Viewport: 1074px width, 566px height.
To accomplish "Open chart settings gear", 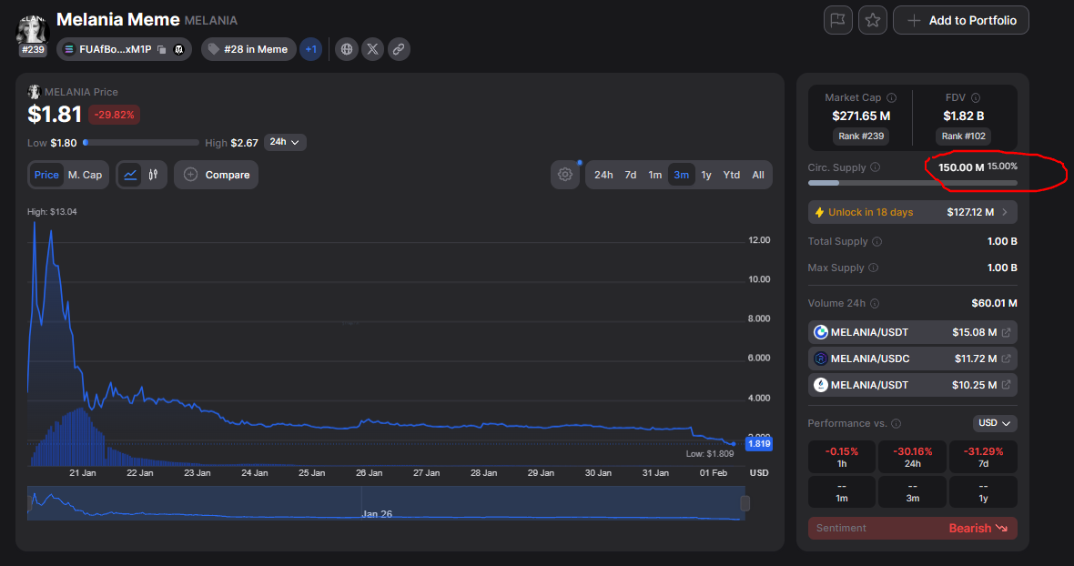I will pos(565,176).
